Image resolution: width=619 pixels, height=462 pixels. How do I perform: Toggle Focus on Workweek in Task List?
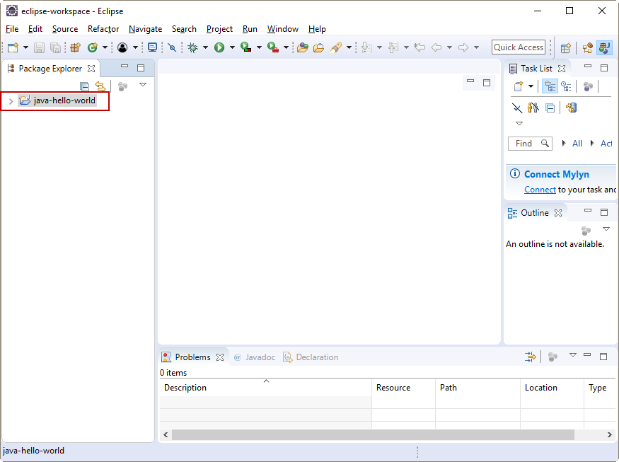(588, 86)
